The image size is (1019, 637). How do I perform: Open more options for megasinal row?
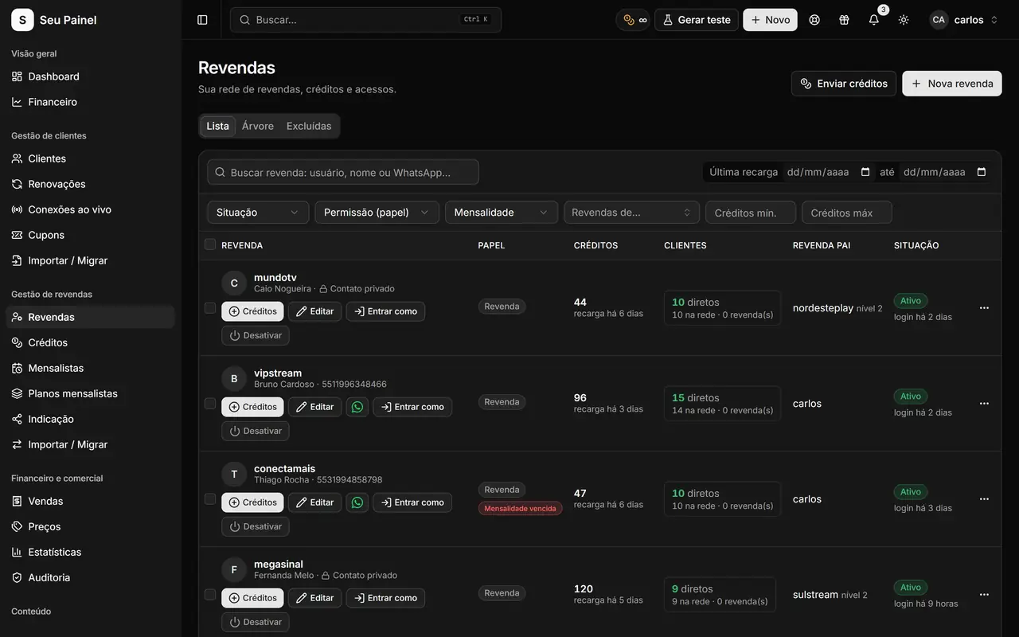coord(984,595)
